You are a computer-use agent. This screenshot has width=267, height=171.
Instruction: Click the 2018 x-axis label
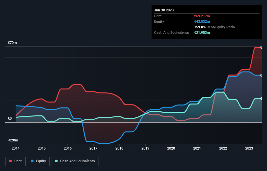119,148
